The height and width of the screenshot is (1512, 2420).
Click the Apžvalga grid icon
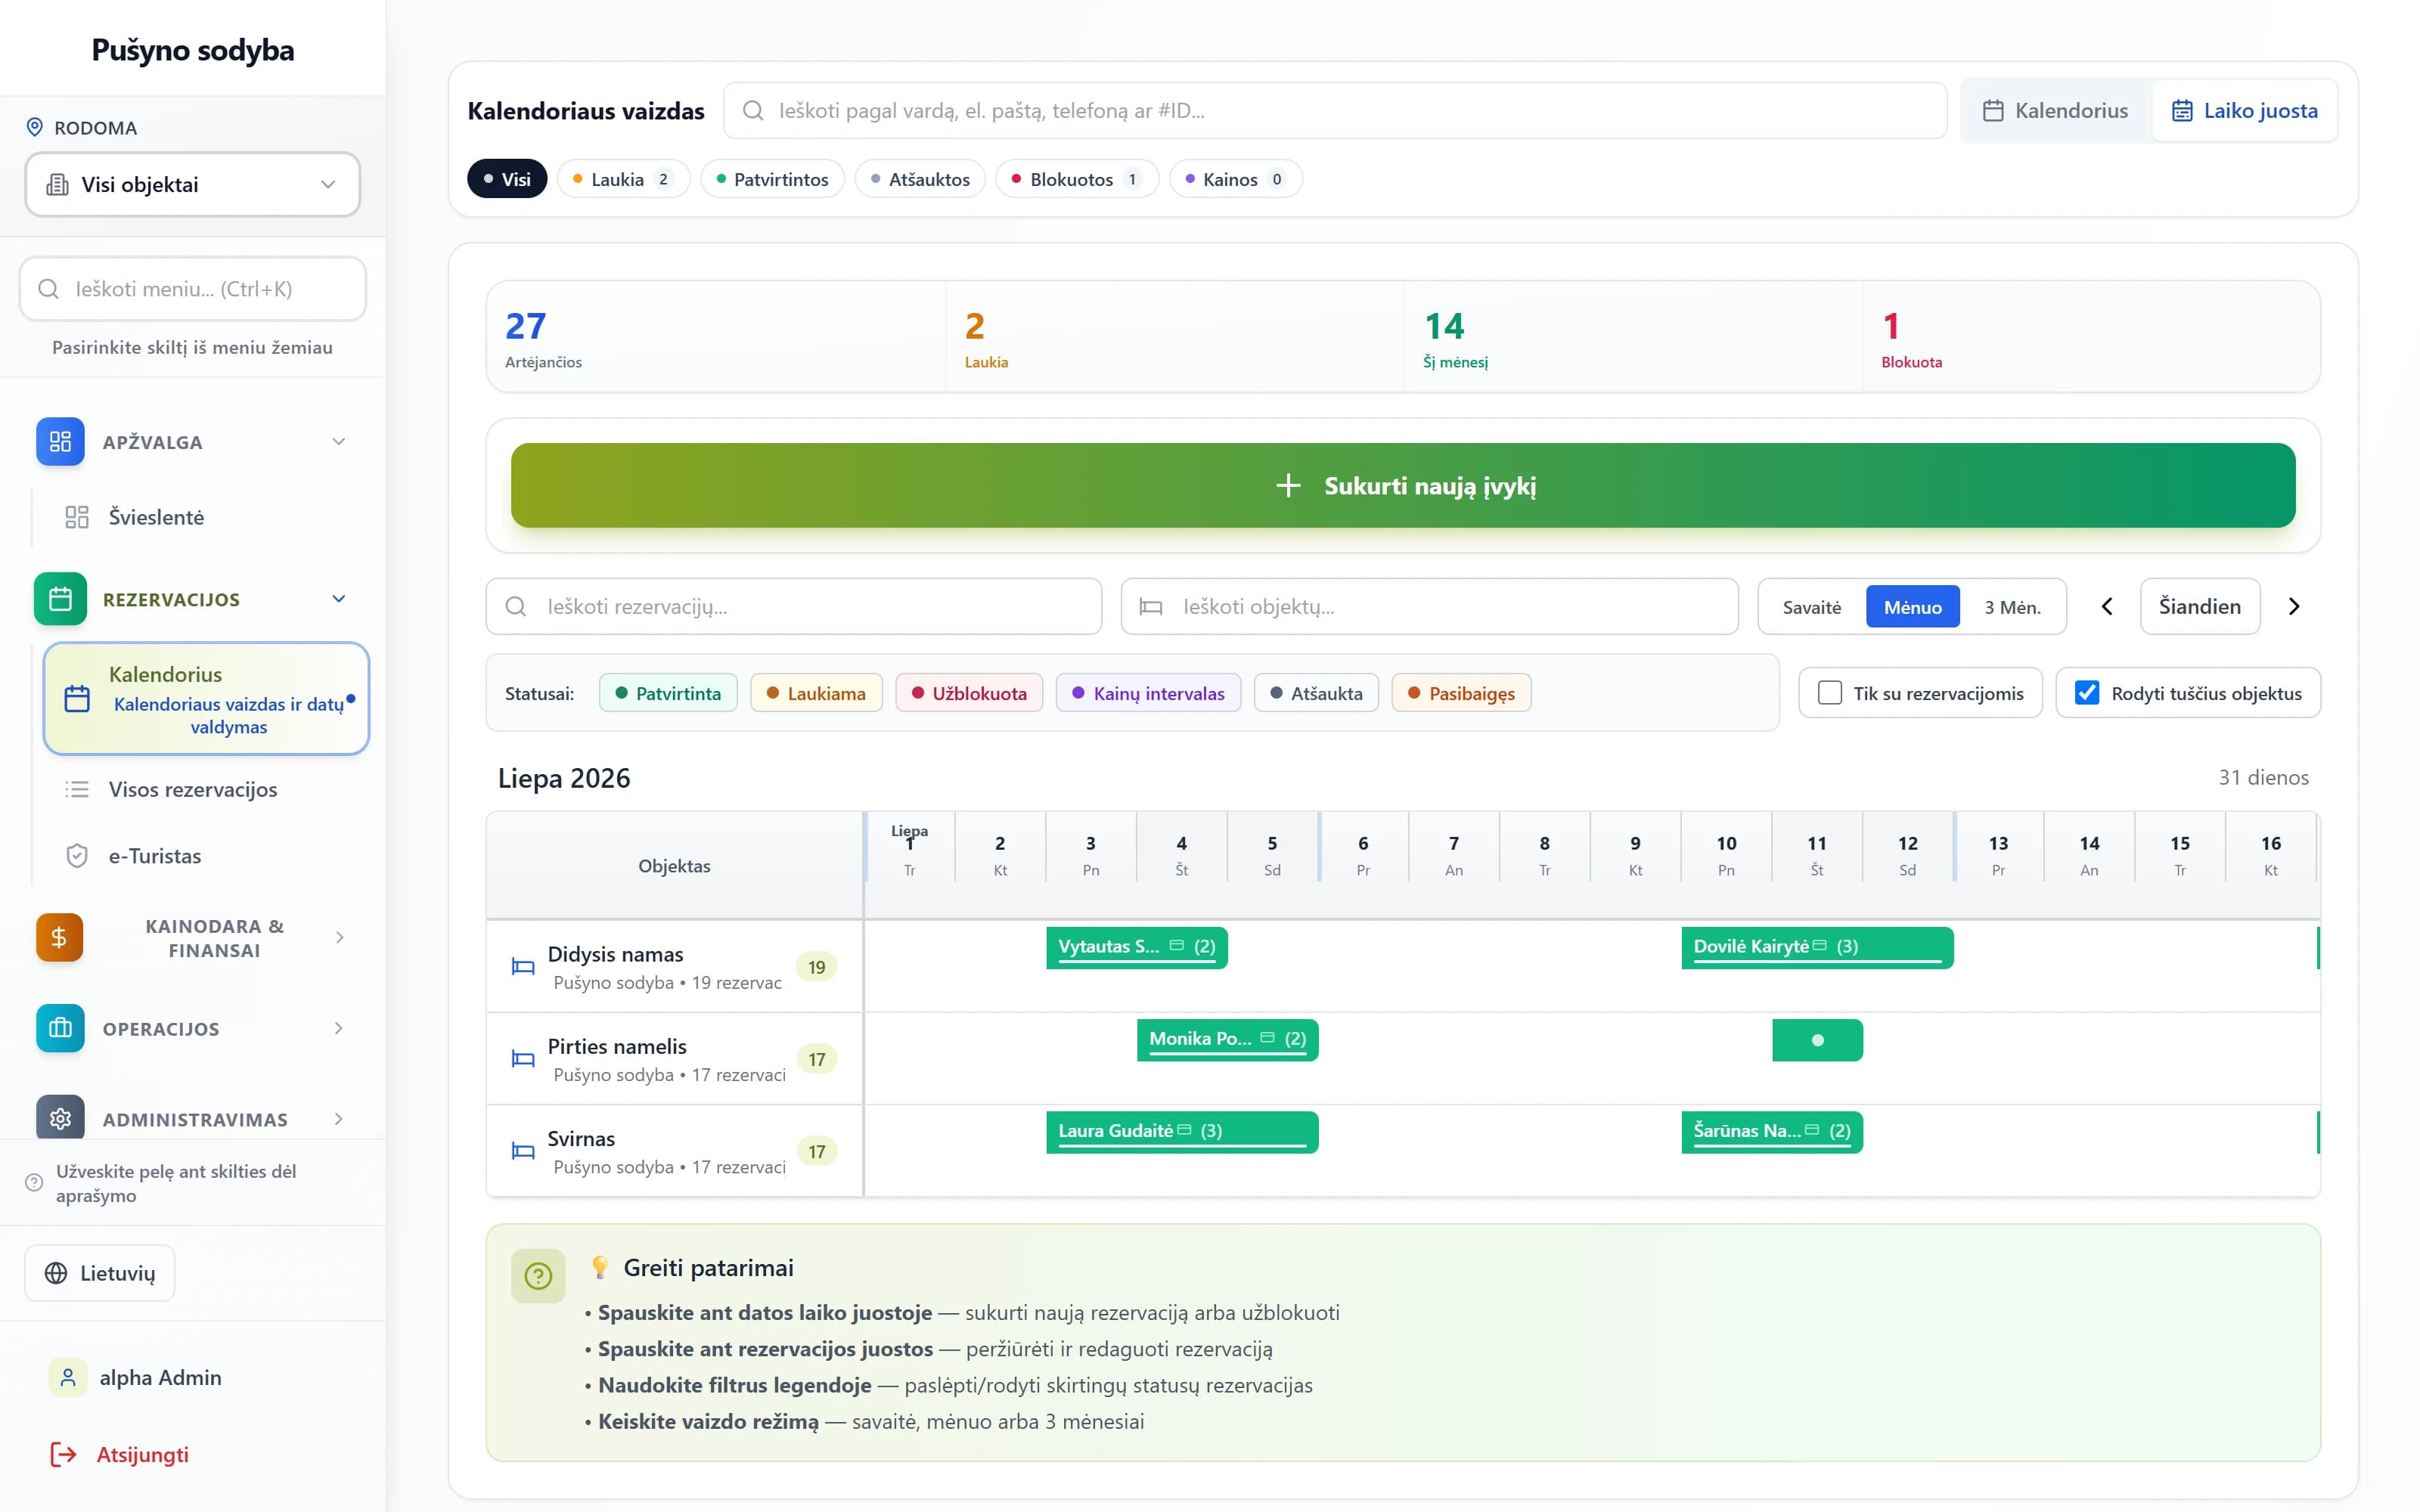tap(60, 442)
